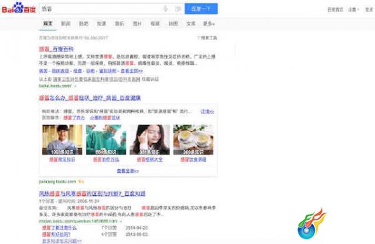This screenshot has width=375, height=244.
Task: Switch to the 图片 tab
Action: (137, 24)
